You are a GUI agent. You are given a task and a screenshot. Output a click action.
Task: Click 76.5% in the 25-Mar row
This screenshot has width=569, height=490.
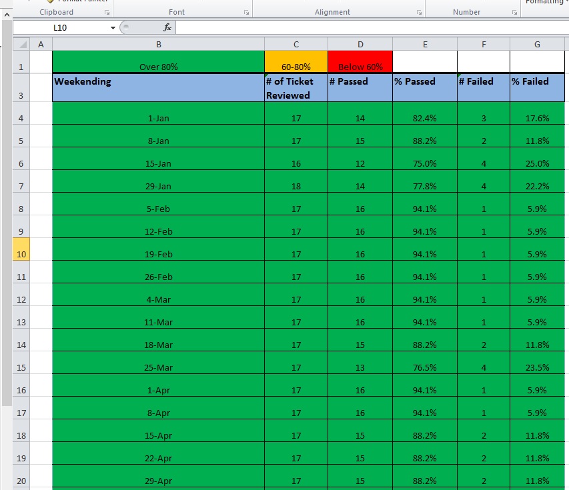(425, 363)
